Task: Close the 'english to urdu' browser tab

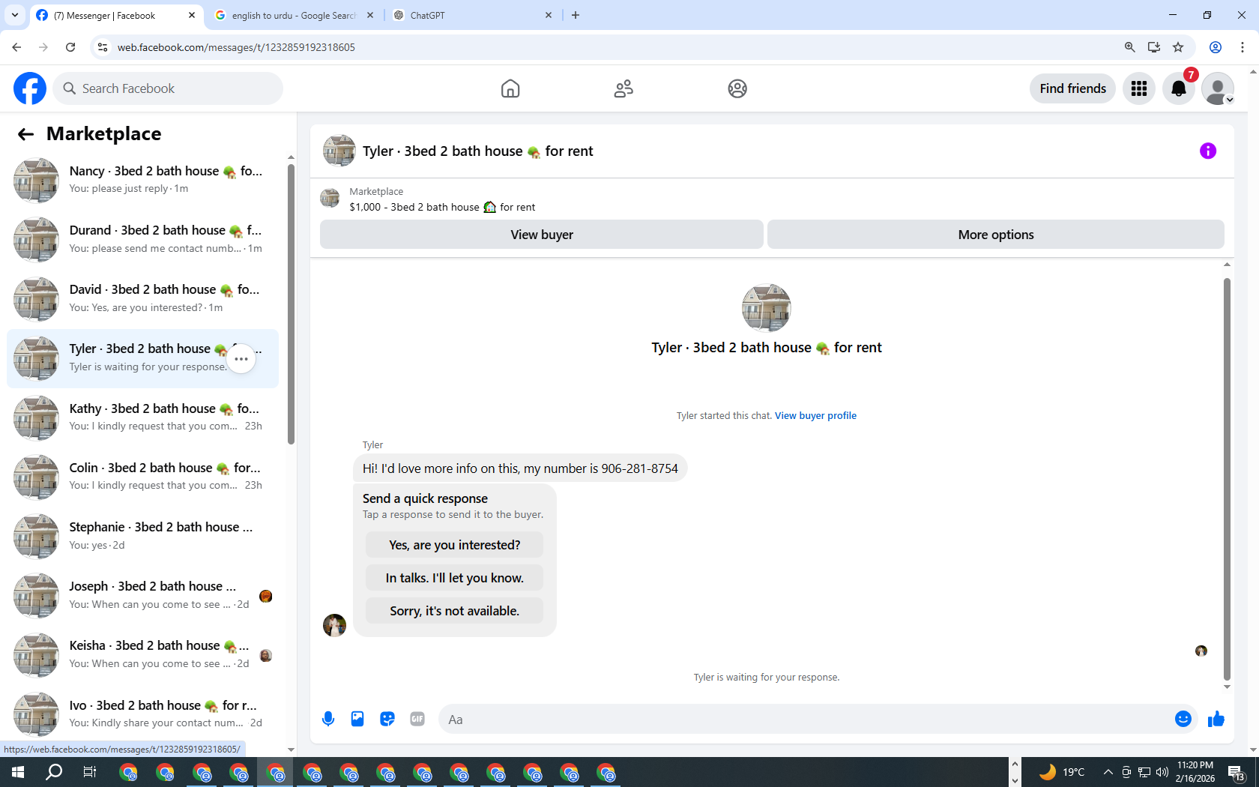Action: tap(370, 15)
